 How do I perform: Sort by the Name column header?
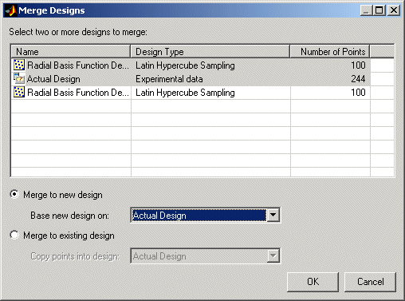pos(71,51)
